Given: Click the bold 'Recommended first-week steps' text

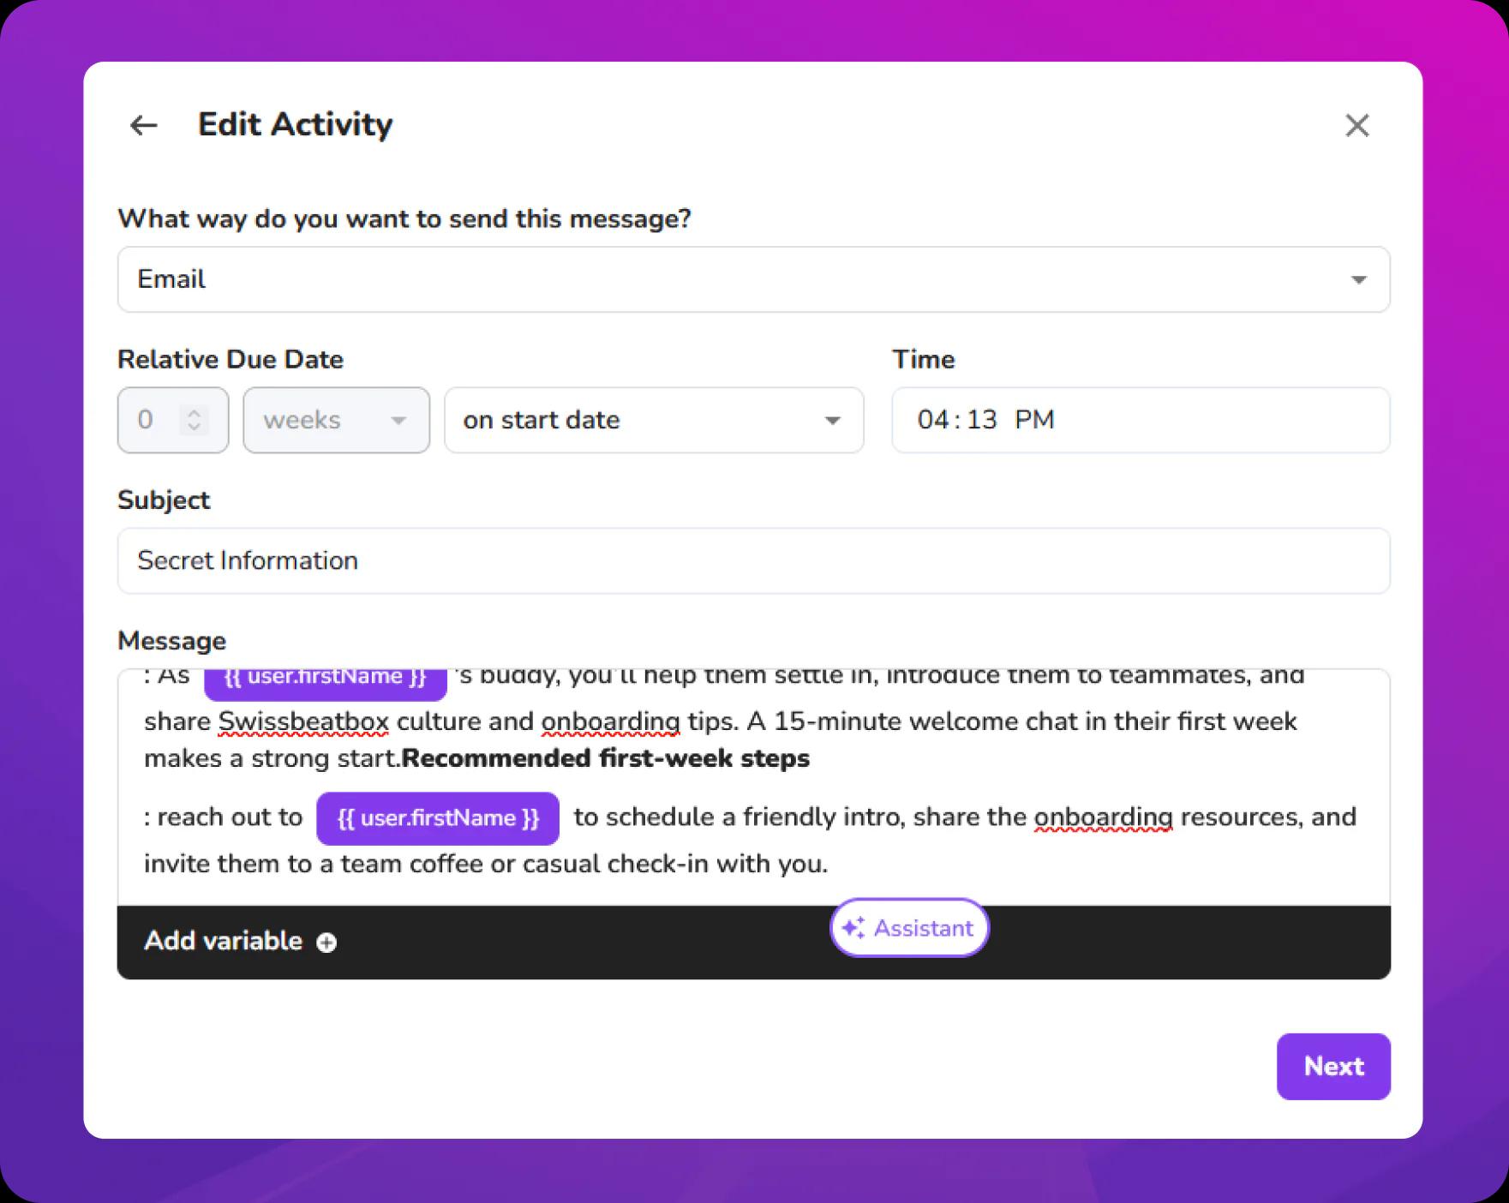Looking at the screenshot, I should pos(605,758).
